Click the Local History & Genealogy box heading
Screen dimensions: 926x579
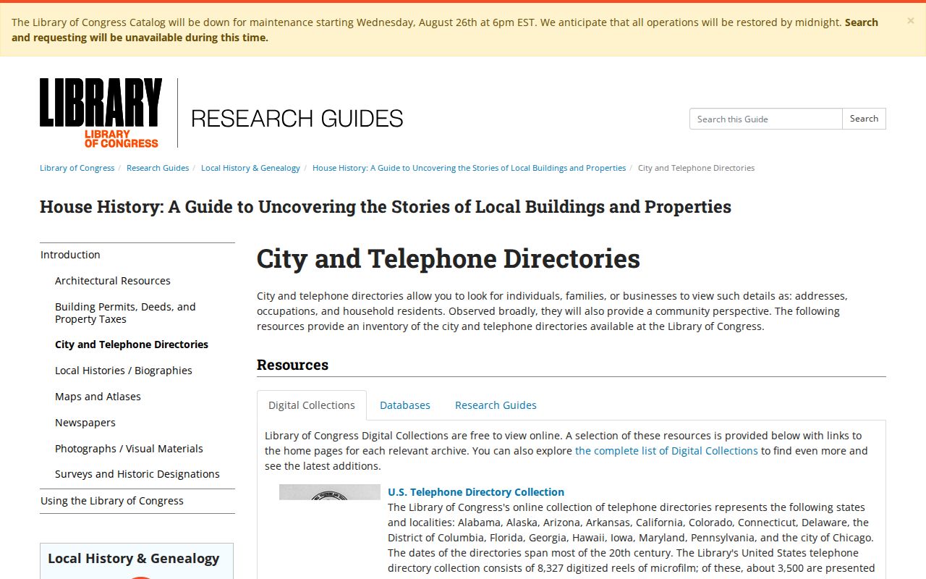point(134,559)
